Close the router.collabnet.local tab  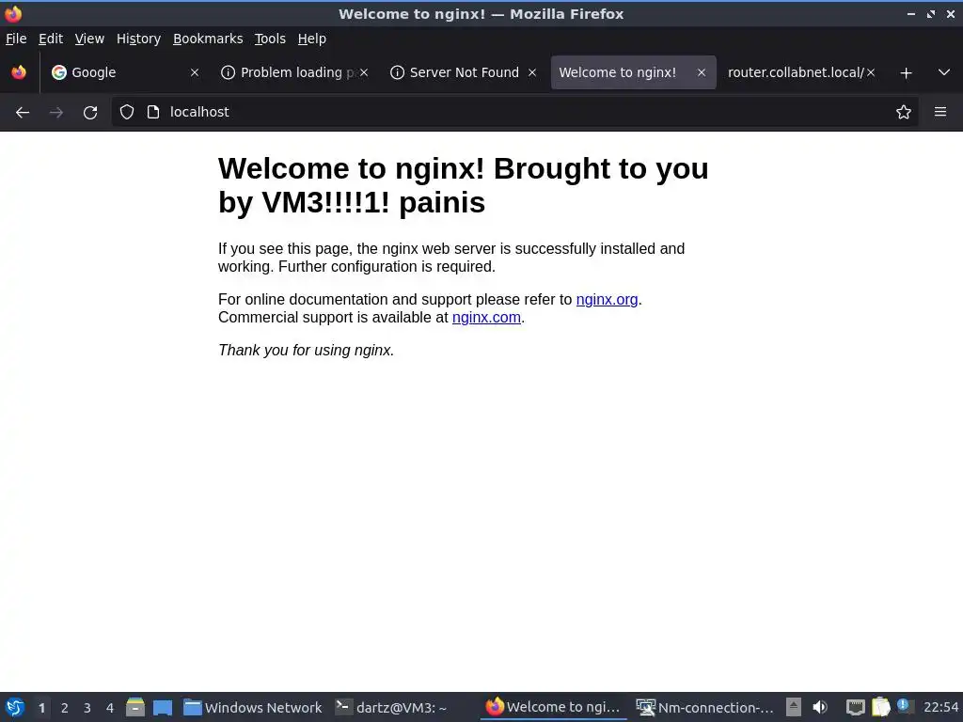[870, 72]
